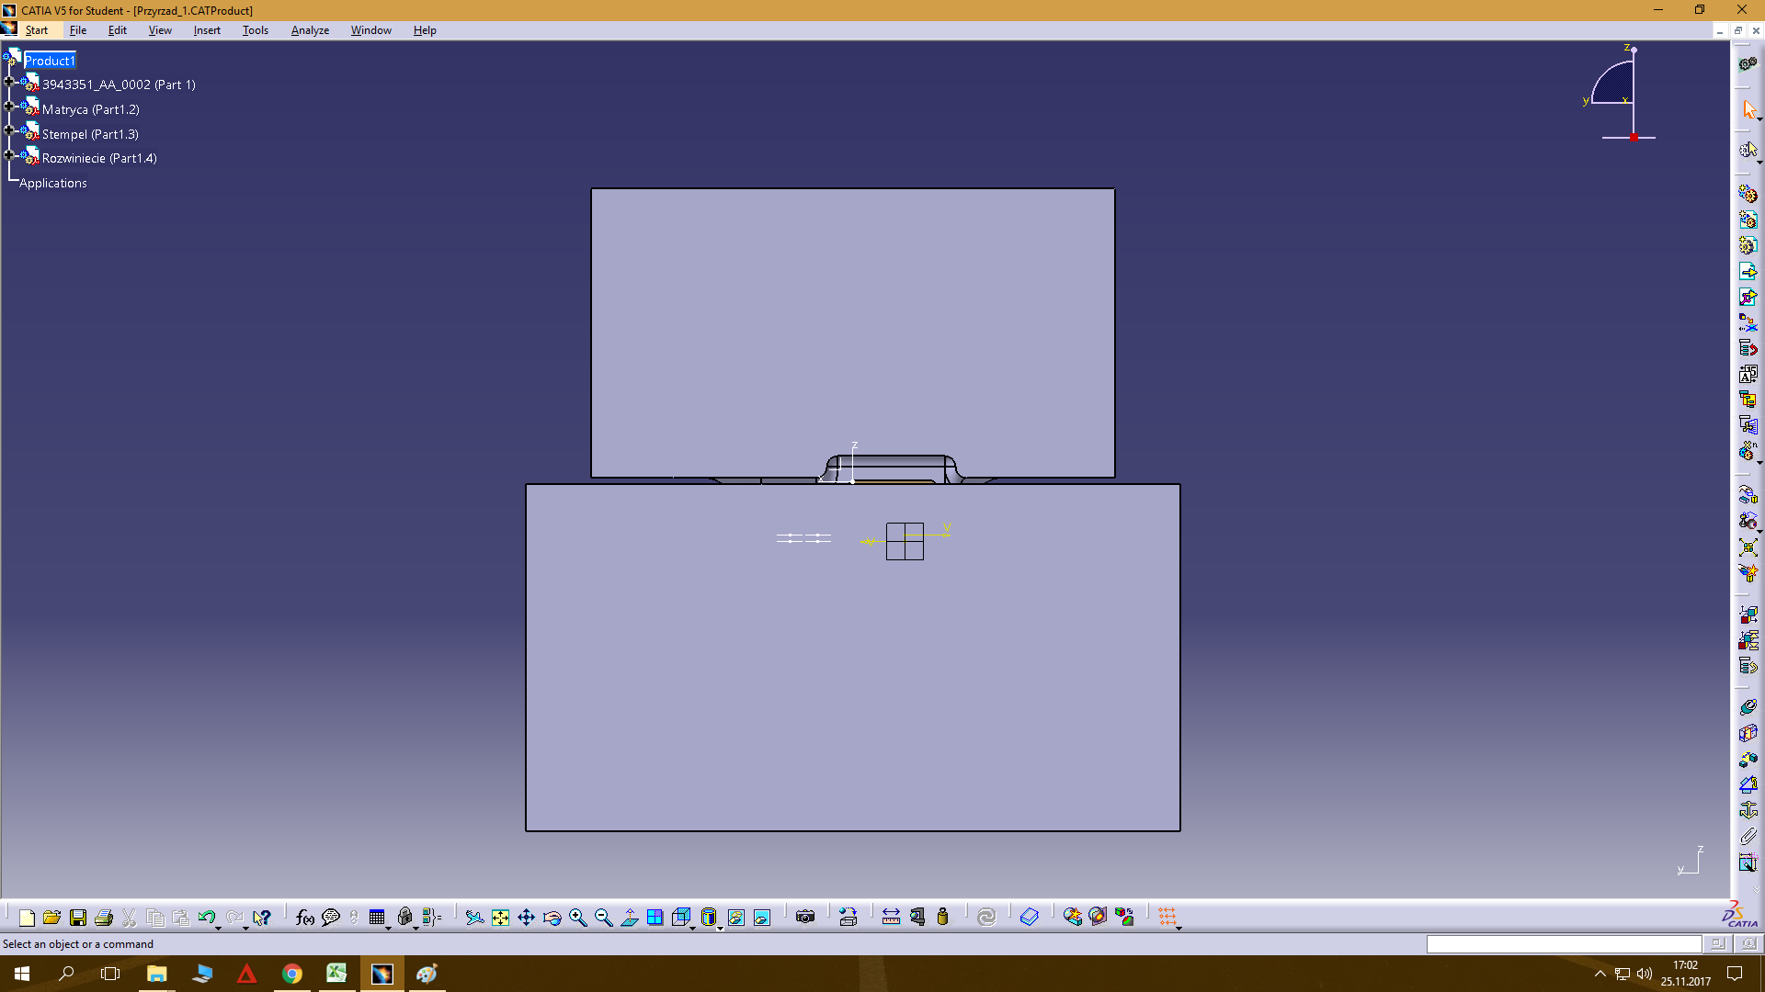Click the Fit All In icon
Screen dimensions: 1765x992
(500, 918)
